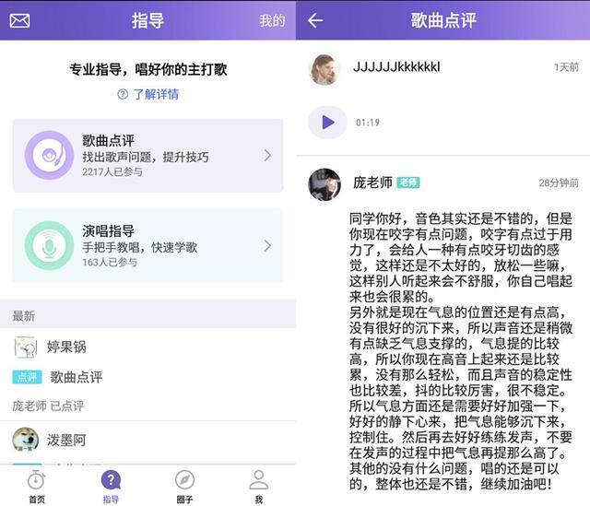Select user 泼墨阿 in list

click(66, 440)
